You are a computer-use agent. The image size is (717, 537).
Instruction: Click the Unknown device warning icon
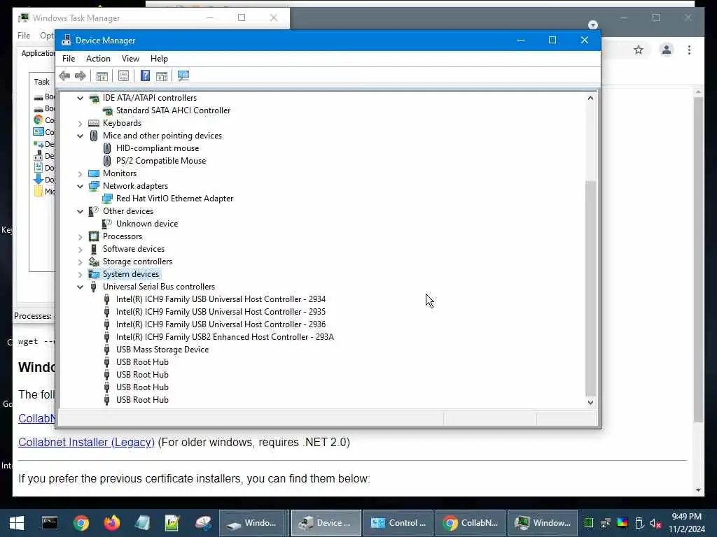tap(107, 223)
